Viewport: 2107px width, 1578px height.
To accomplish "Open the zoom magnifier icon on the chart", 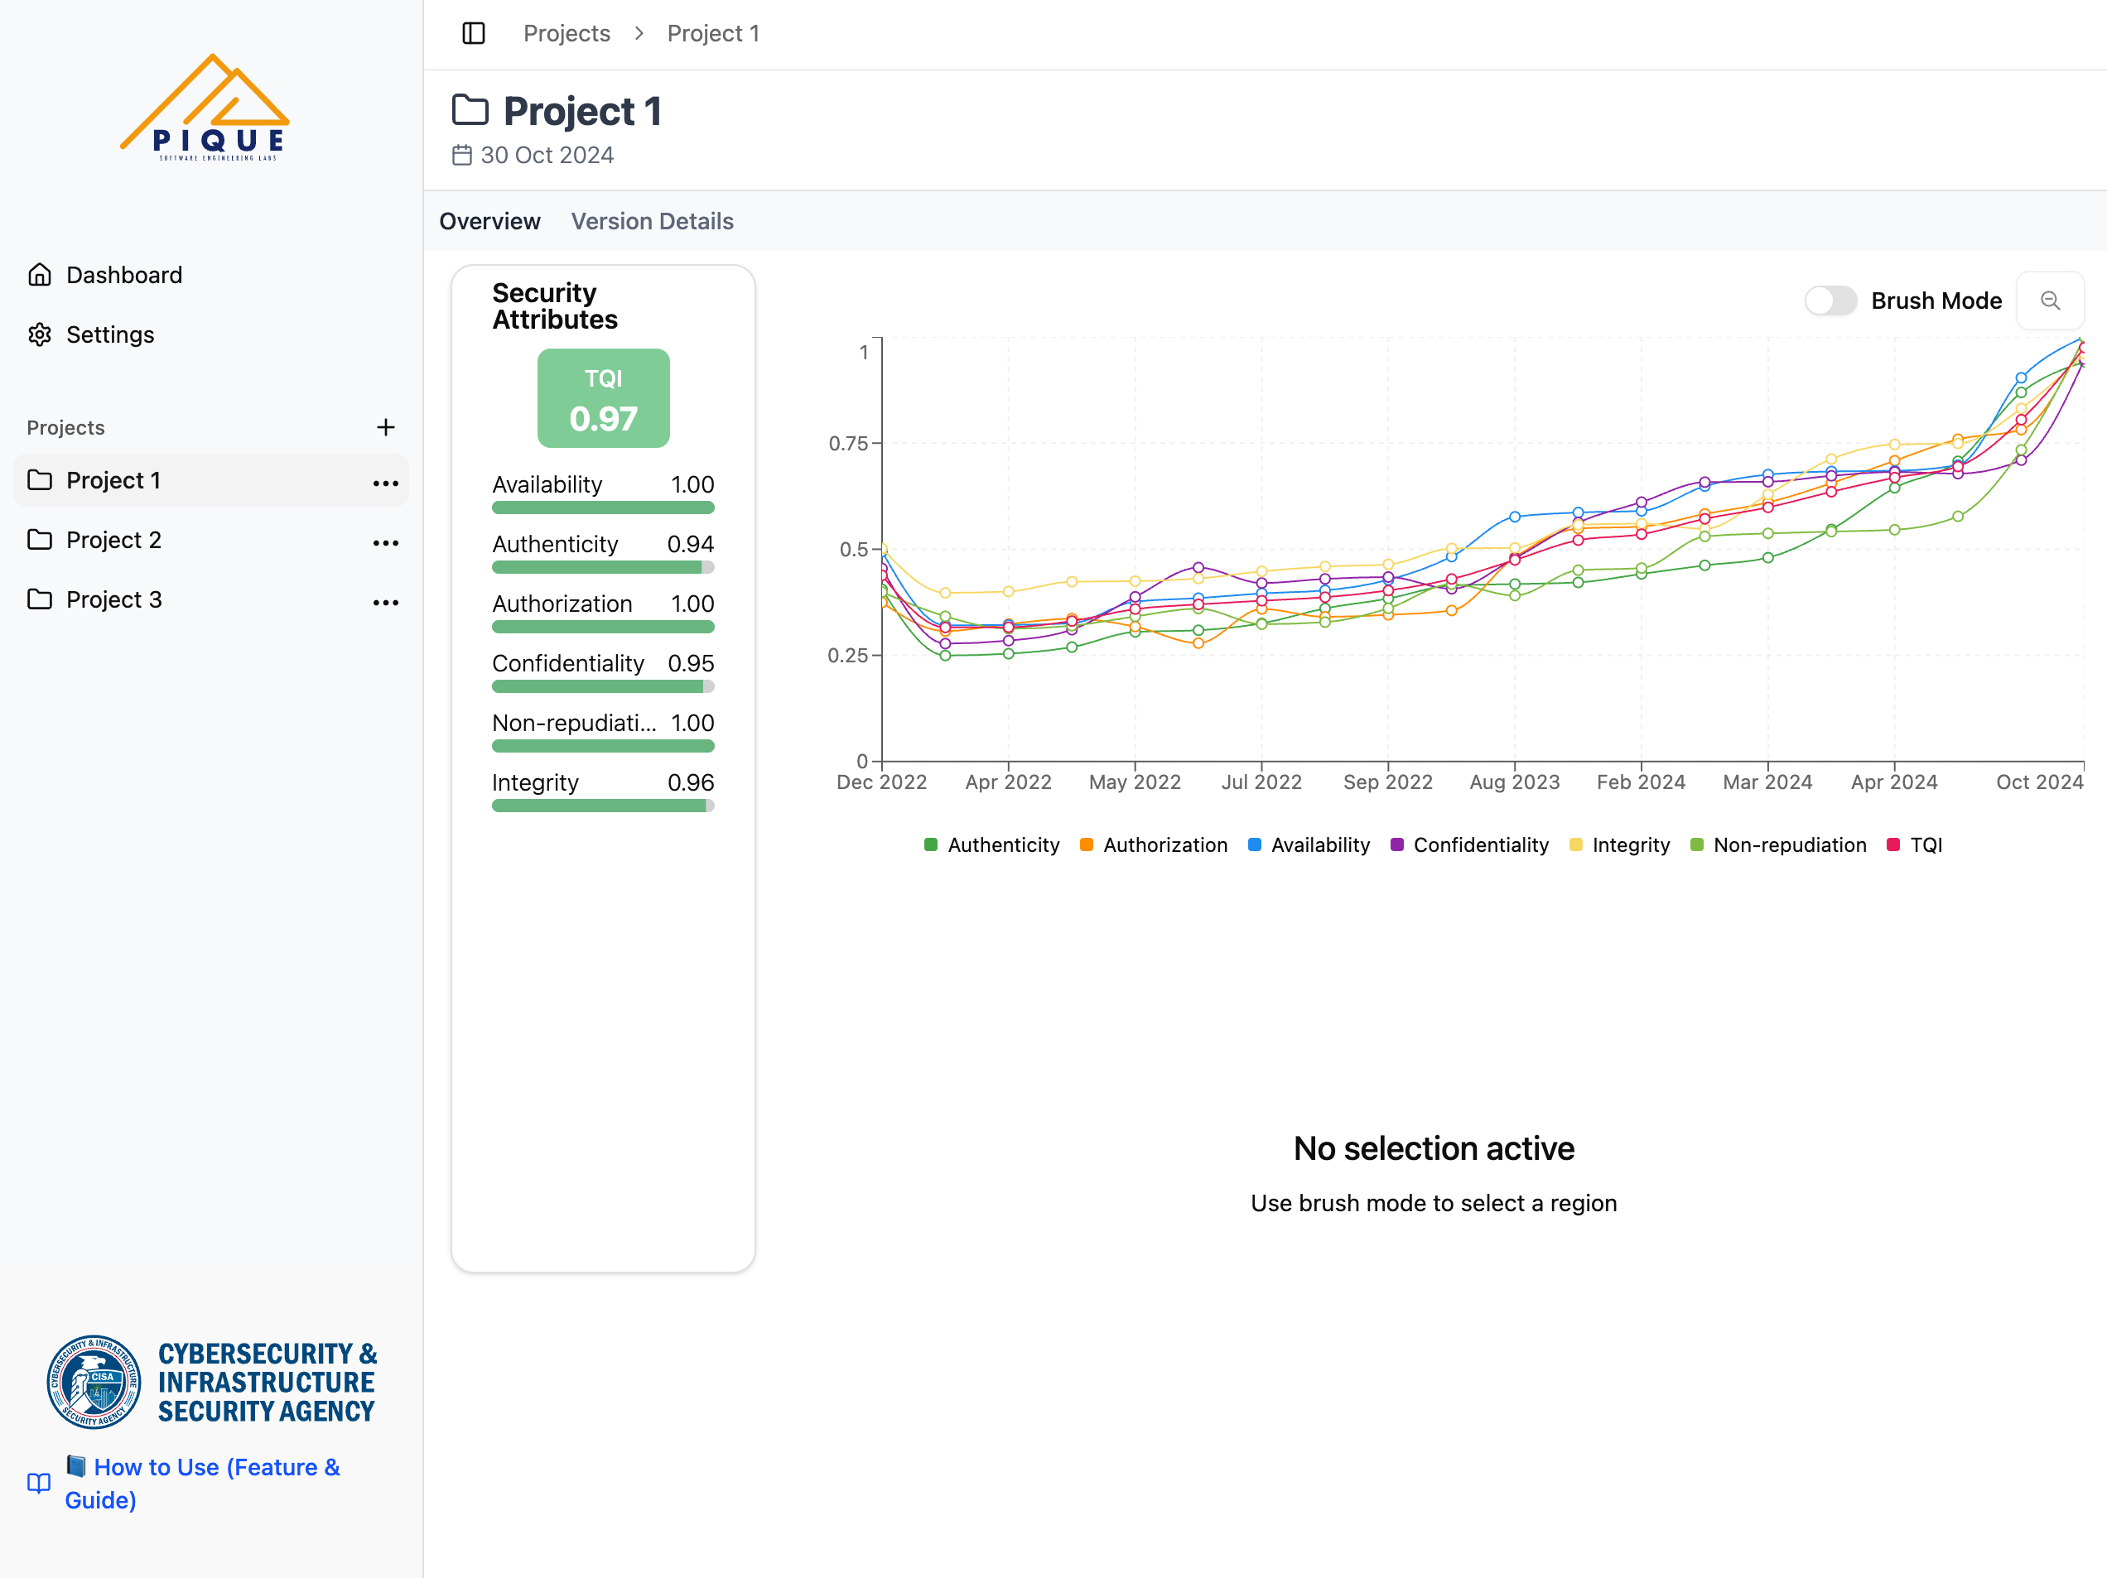I will coord(2052,300).
